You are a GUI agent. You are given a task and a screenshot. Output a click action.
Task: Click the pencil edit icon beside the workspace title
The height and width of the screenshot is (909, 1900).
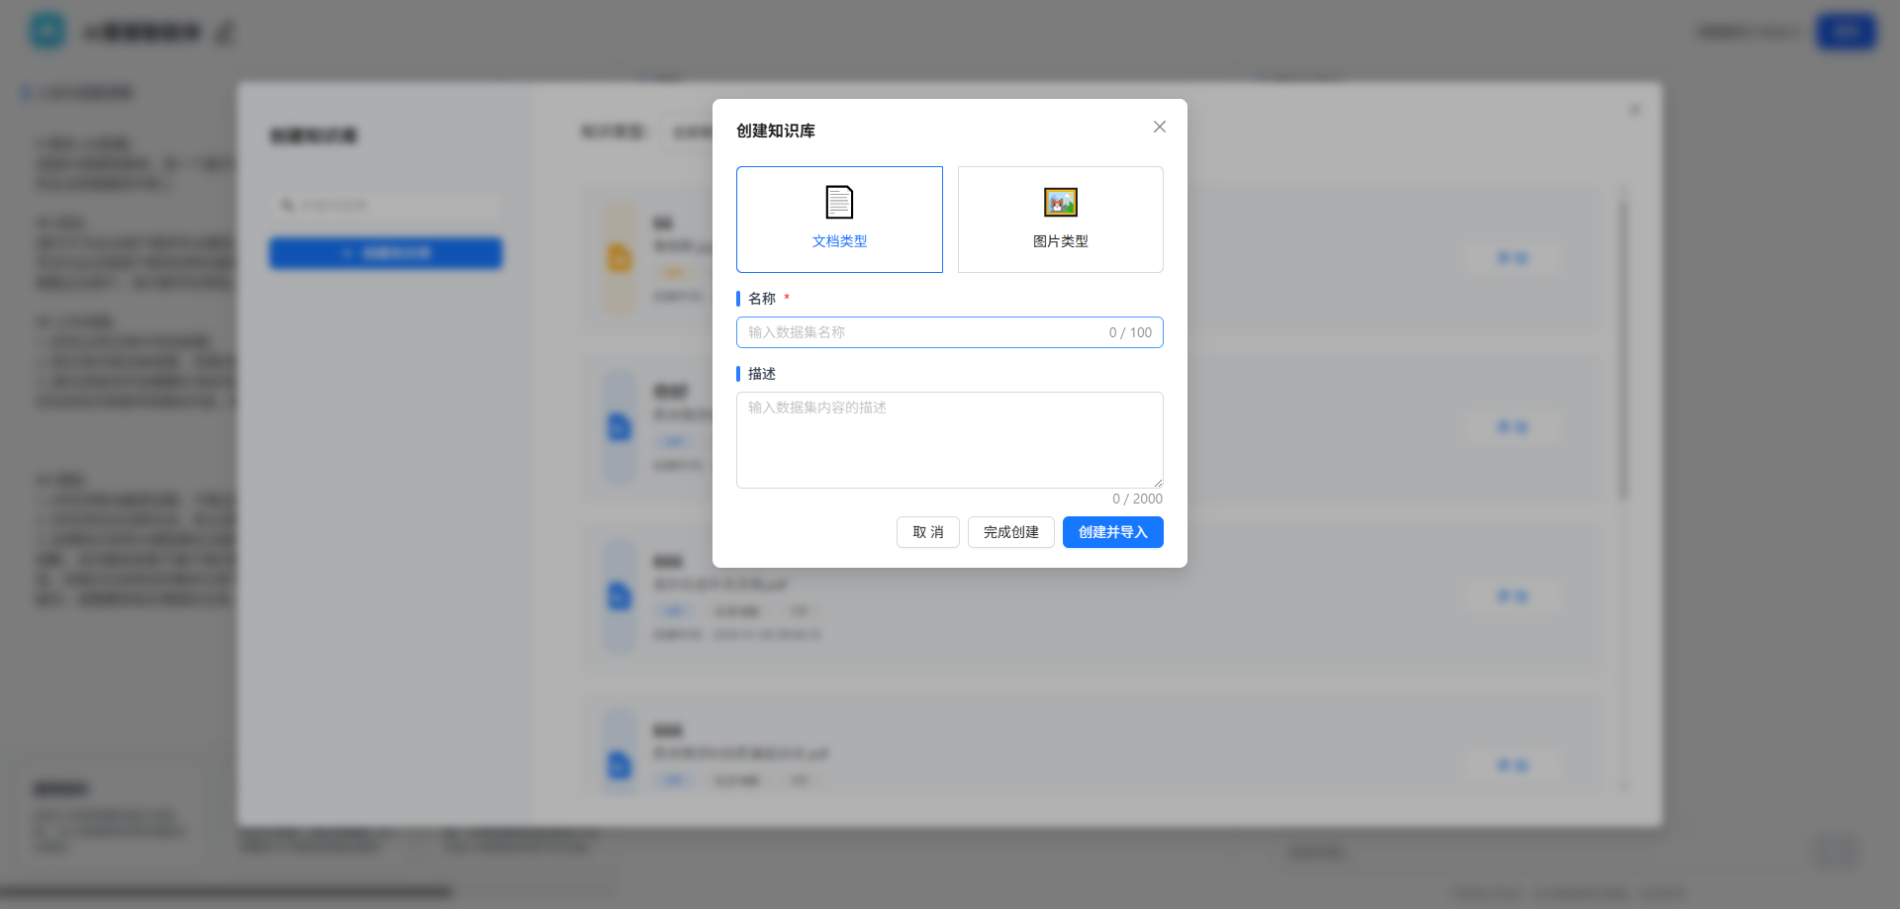225,32
